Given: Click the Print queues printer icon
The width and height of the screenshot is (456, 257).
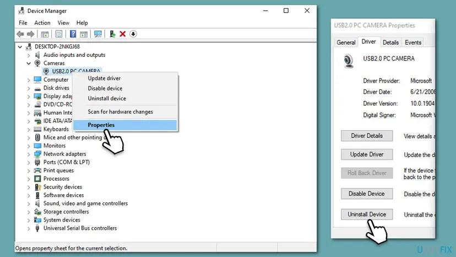Looking at the screenshot, I should (37, 170).
